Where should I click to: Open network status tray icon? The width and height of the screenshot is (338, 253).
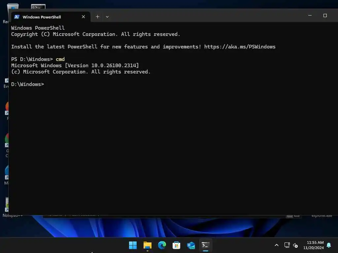pos(287,245)
